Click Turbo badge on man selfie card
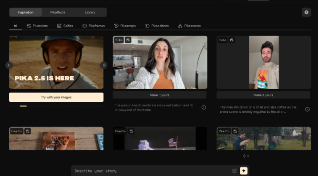The height and width of the screenshot is (176, 318). 223,40
